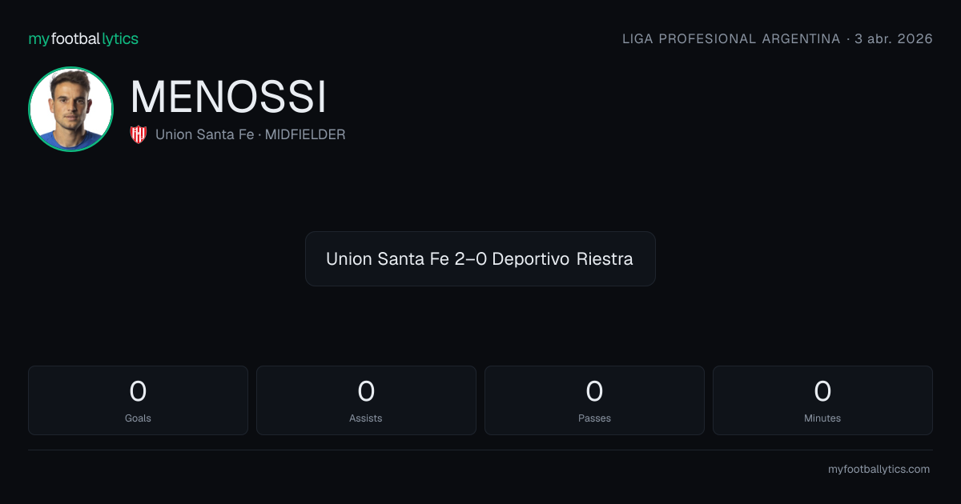Image resolution: width=961 pixels, height=504 pixels.
Task: Click the Assists label text
Action: click(366, 418)
